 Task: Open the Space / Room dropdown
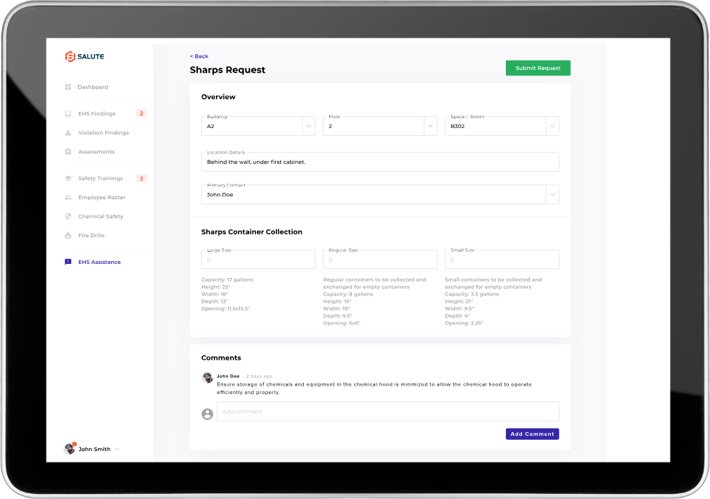pos(552,127)
